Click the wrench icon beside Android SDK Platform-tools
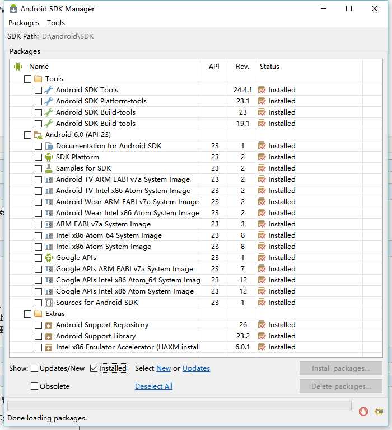 click(49, 101)
